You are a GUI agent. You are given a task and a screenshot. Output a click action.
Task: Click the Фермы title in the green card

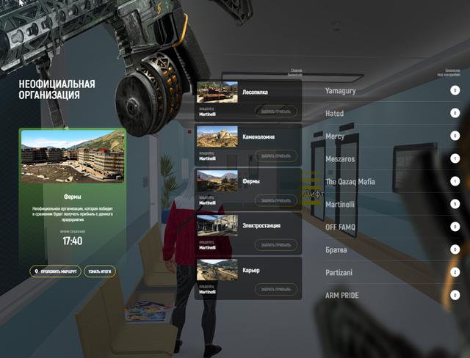72,197
